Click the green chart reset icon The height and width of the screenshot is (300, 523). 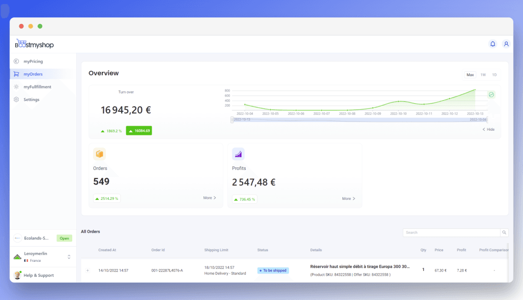[x=491, y=95]
